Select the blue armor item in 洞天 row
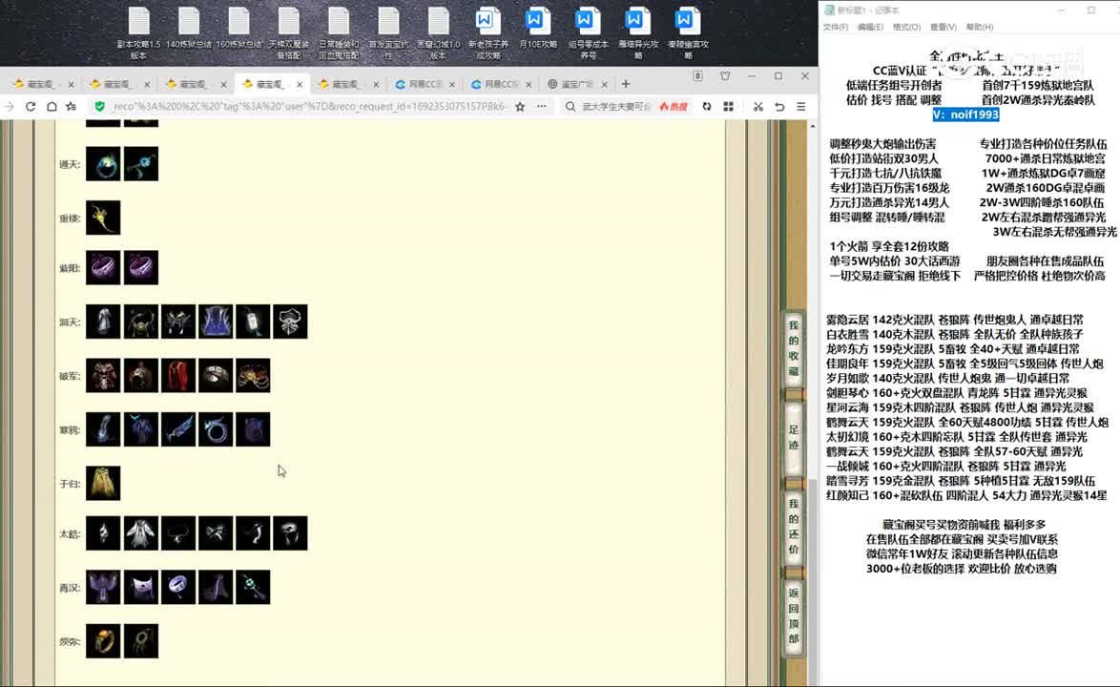The height and width of the screenshot is (687, 1120). (216, 322)
